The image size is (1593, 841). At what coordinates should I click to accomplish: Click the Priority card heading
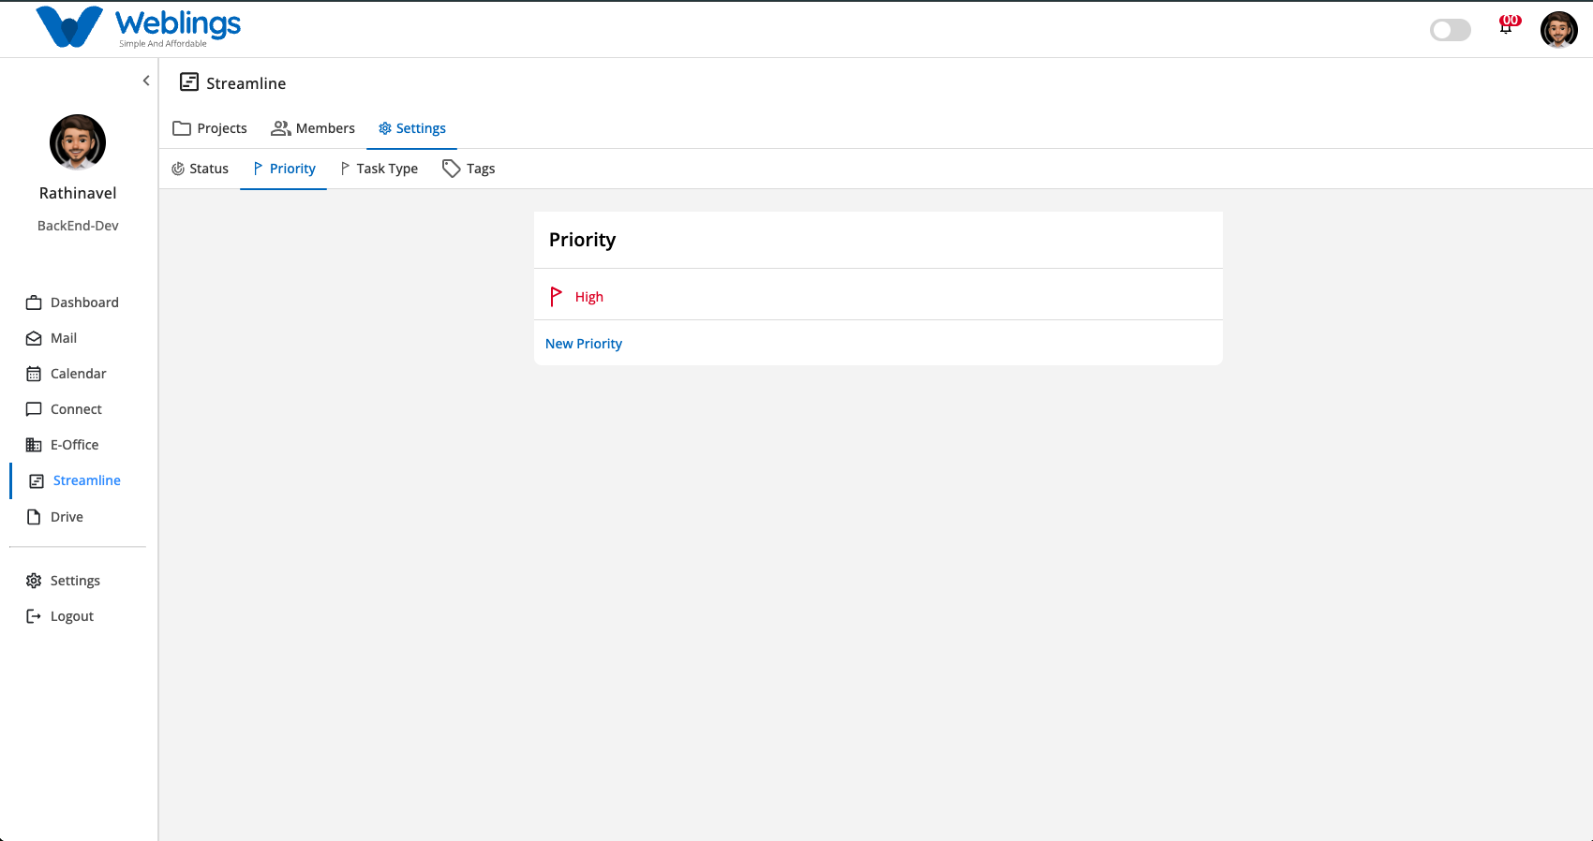[582, 240]
